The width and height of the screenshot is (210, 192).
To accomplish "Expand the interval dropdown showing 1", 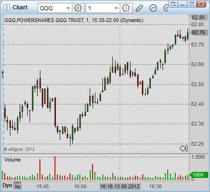I will [116, 8].
